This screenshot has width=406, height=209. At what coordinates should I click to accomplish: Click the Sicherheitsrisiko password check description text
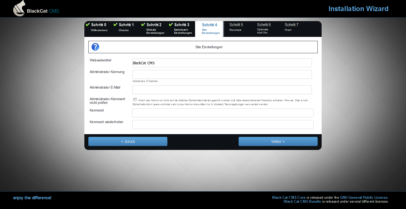click(220, 102)
